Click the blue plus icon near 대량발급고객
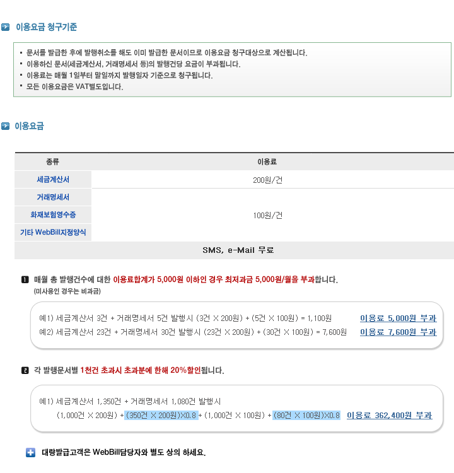 pos(30,452)
